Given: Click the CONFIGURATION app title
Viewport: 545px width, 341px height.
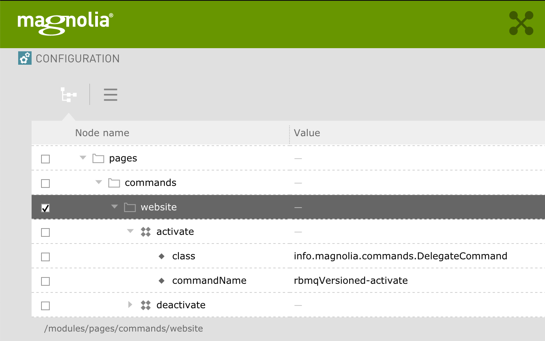Looking at the screenshot, I should (78, 59).
